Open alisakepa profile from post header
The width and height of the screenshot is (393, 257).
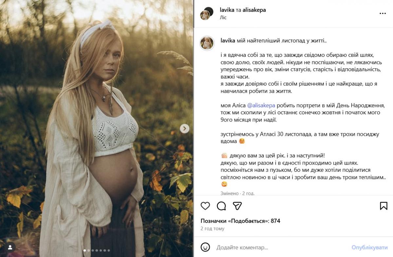click(x=254, y=10)
